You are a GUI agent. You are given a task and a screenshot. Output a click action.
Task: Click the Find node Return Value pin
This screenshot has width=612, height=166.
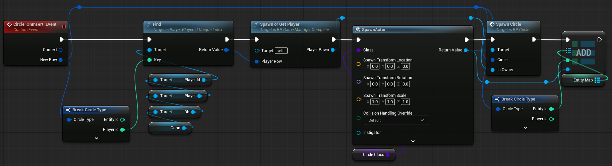click(226, 50)
